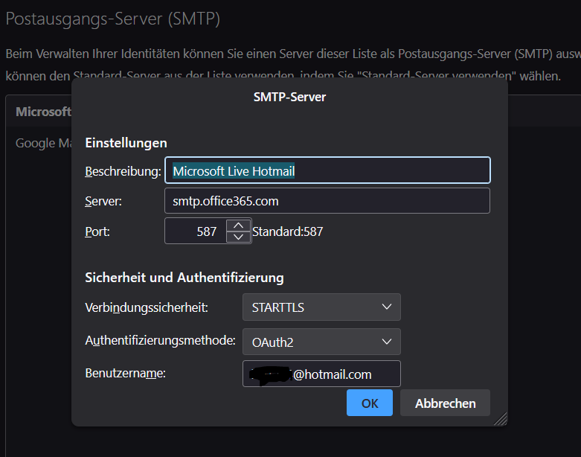
Task: Click the Verbindungssicherheit label
Action: click(147, 307)
